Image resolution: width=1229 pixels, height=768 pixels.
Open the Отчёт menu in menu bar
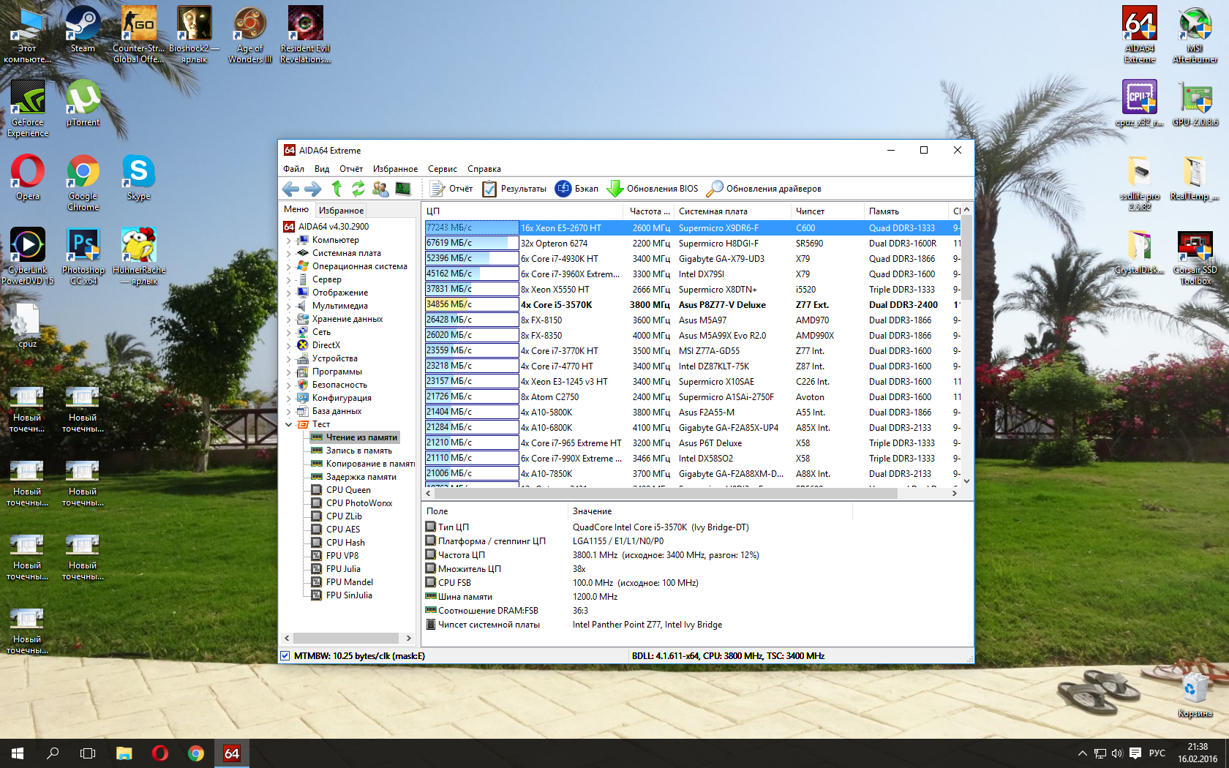(351, 169)
